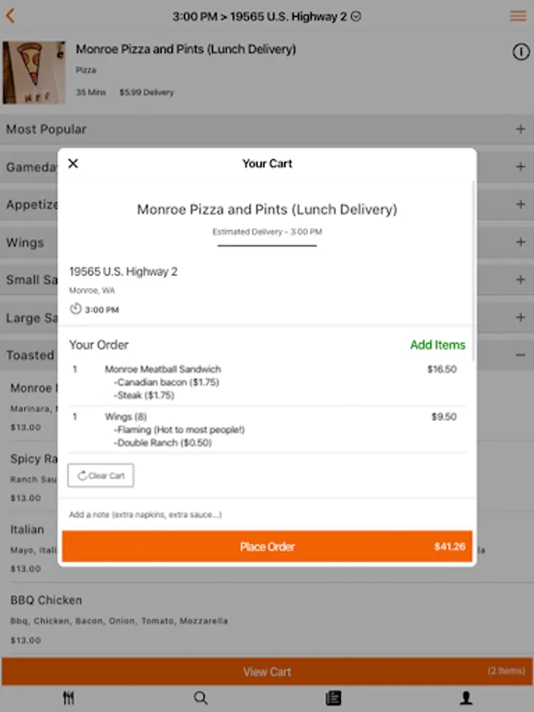Expand the Wings menu section
Screen dimensions: 534x712
(520, 242)
